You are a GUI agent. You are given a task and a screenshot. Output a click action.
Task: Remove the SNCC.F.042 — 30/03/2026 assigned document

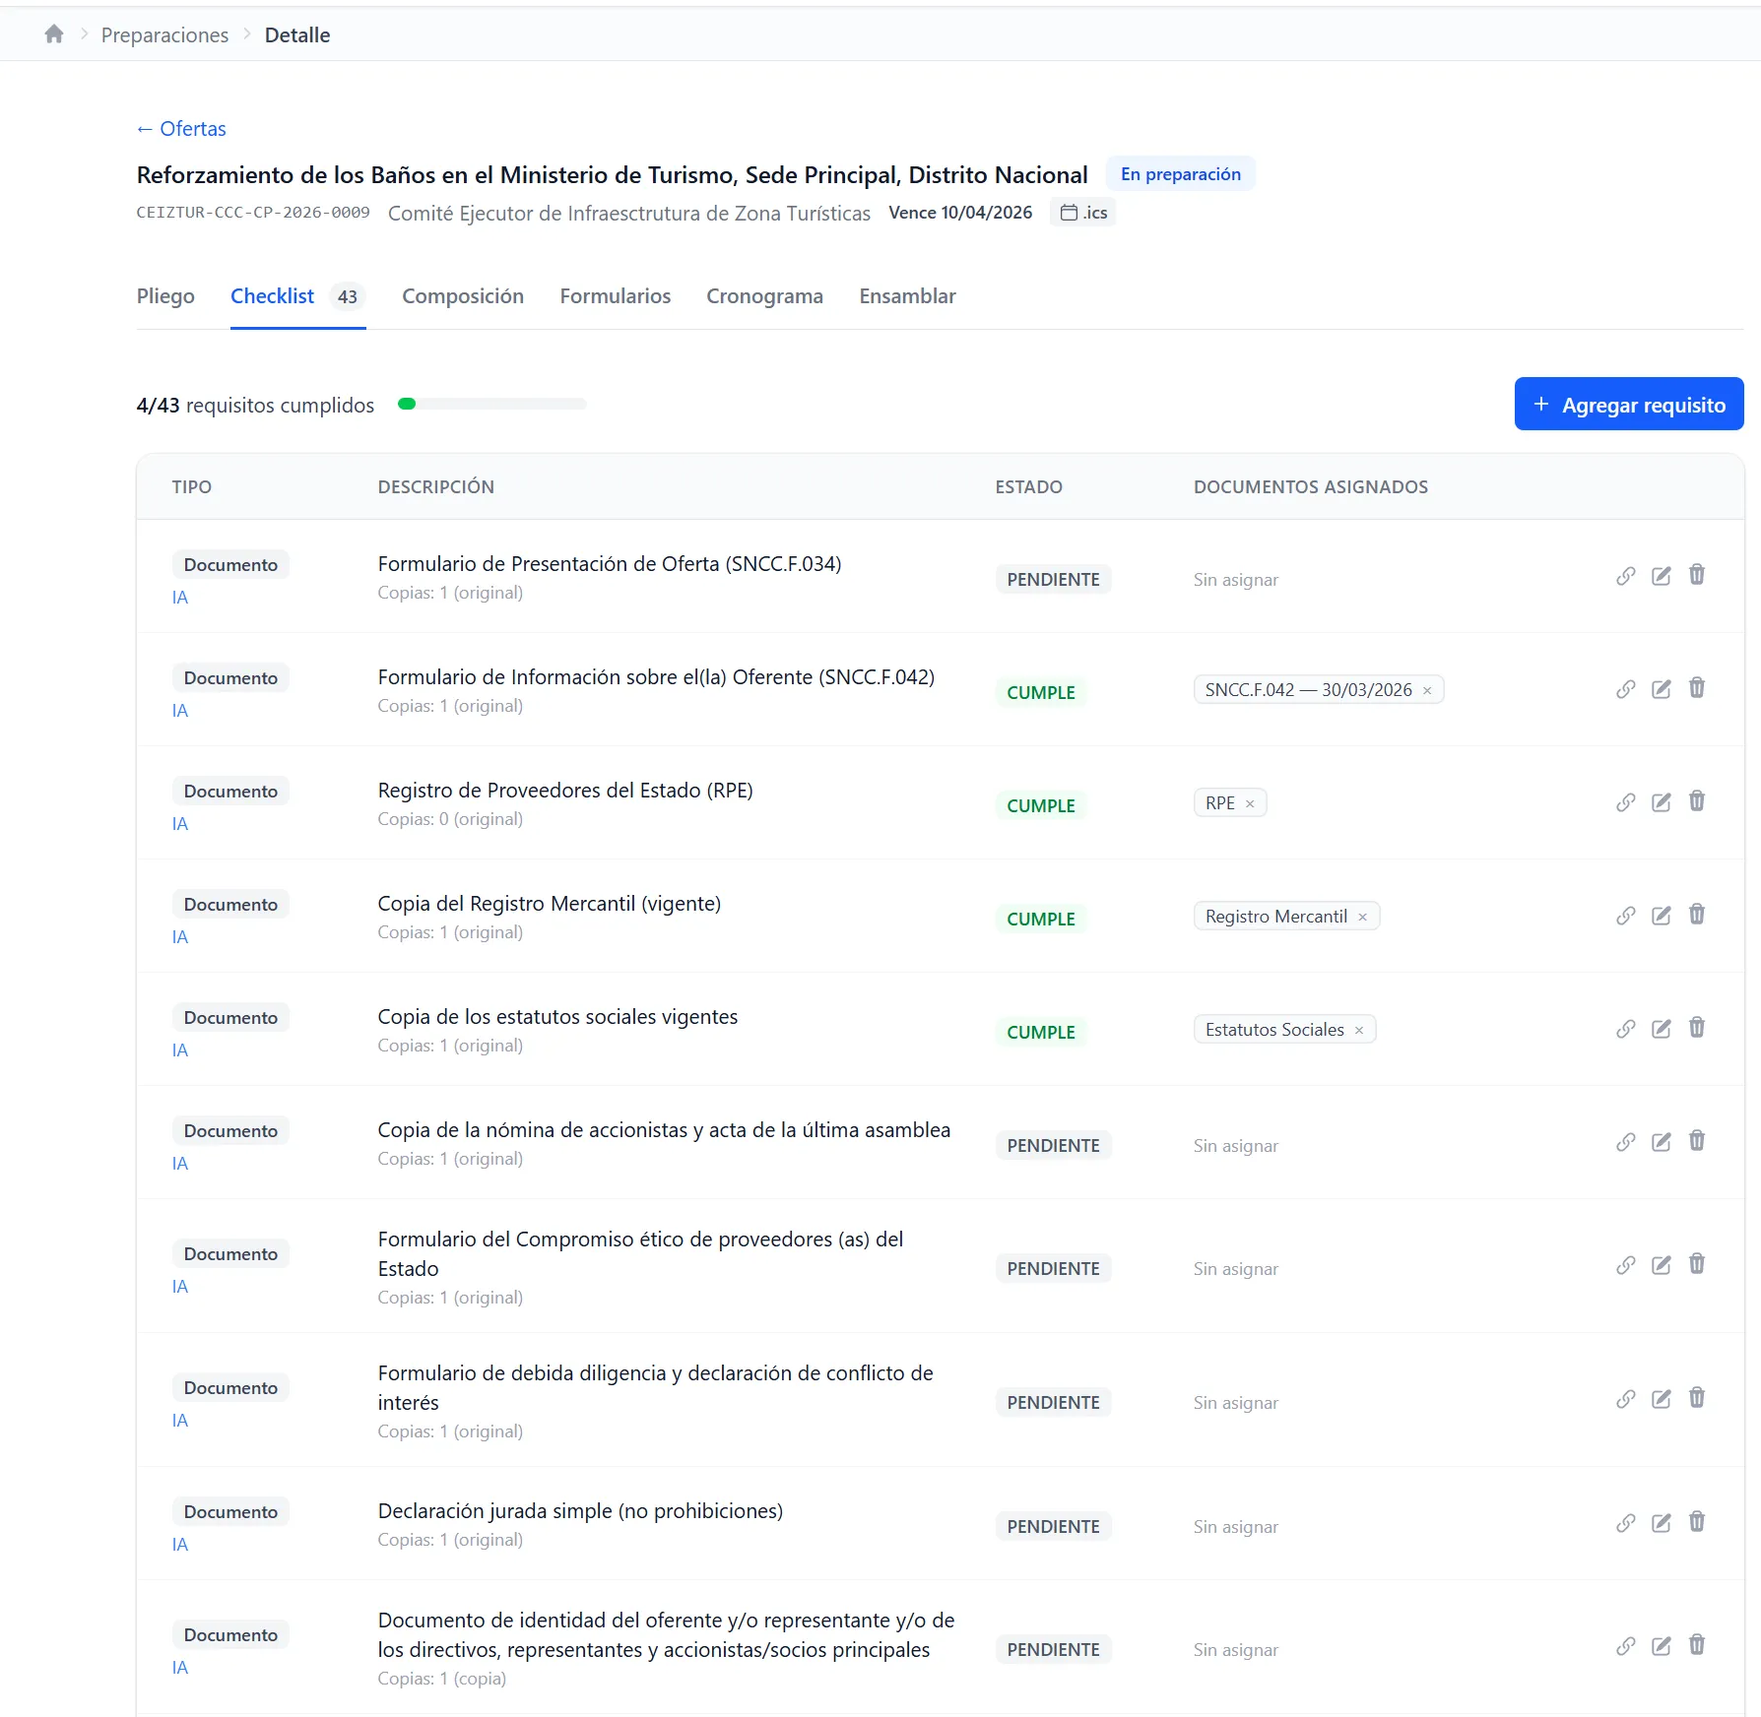coord(1427,691)
